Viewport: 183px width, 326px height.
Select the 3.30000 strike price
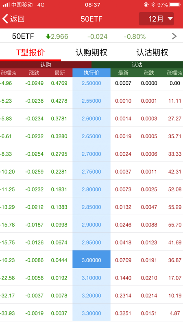(x=91, y=313)
